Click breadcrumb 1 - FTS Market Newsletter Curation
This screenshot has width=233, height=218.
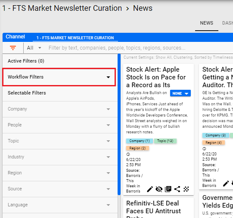(x=62, y=8)
